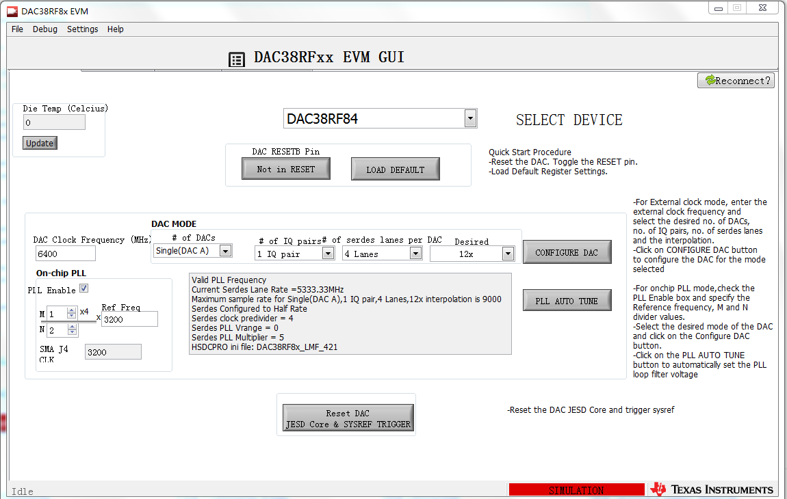Open the serdes lanes per DAC dropdown

[x=415, y=254]
